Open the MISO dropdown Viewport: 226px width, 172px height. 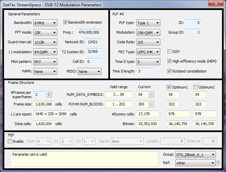click(90, 72)
